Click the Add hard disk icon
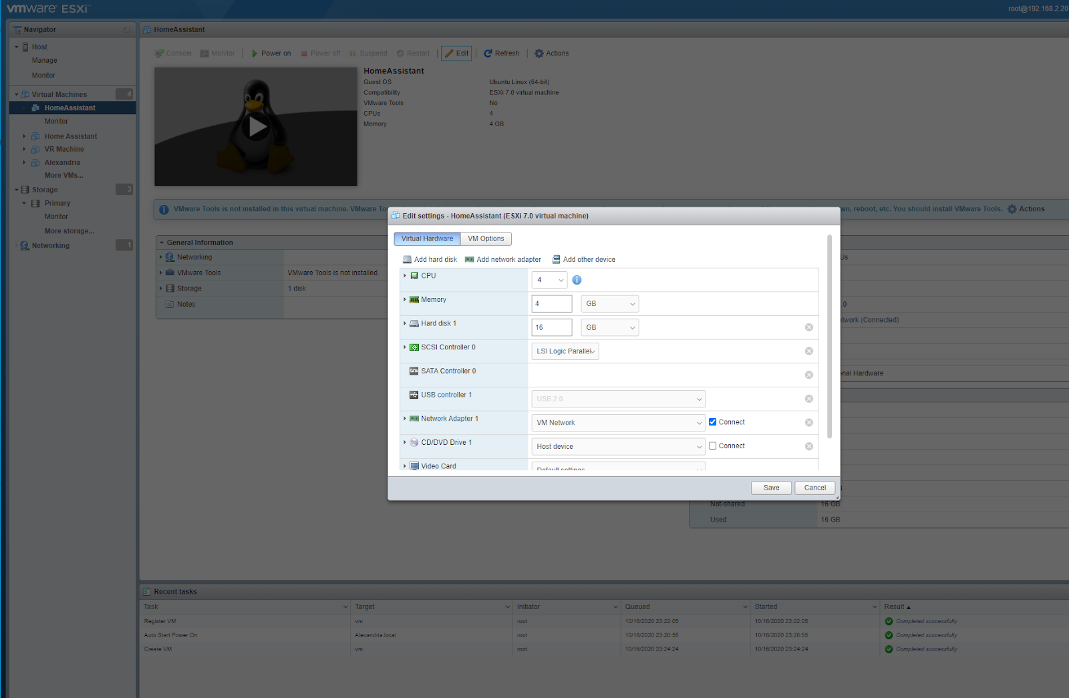1069x698 pixels. click(407, 260)
